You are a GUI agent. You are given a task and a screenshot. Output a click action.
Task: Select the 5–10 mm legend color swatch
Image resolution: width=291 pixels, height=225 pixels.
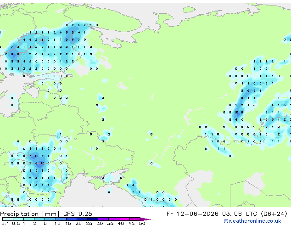tap(50, 219)
